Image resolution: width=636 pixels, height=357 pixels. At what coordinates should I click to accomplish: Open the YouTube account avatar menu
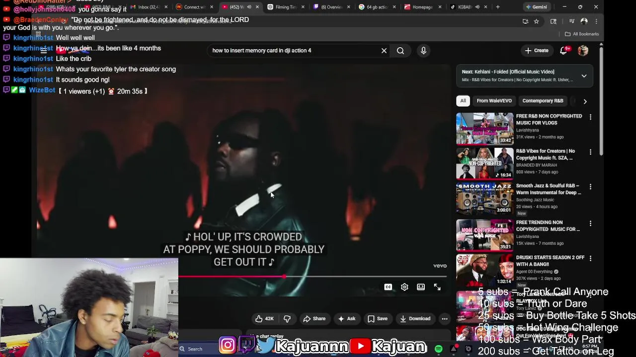coord(583,51)
